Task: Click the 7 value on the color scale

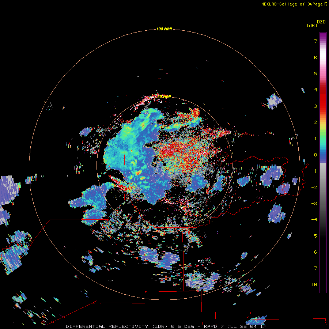Action: (315, 41)
